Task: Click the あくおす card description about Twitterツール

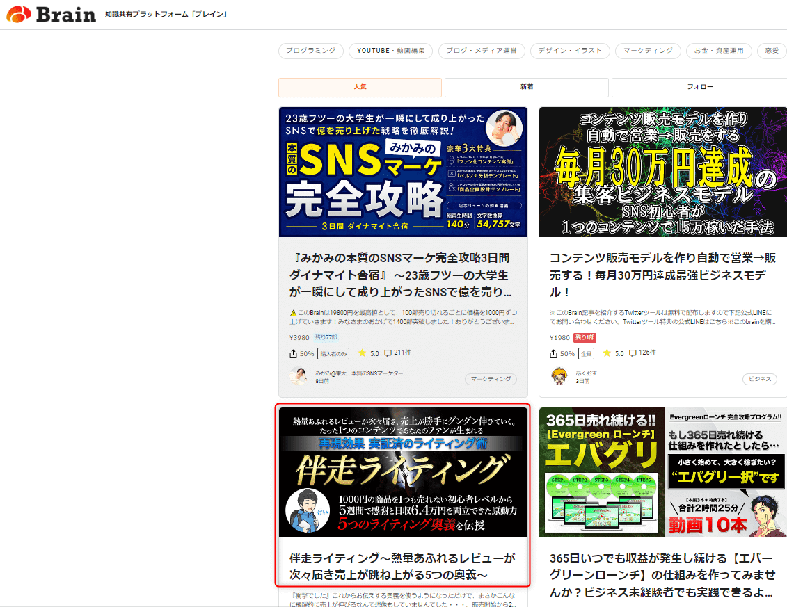Action: click(x=662, y=317)
